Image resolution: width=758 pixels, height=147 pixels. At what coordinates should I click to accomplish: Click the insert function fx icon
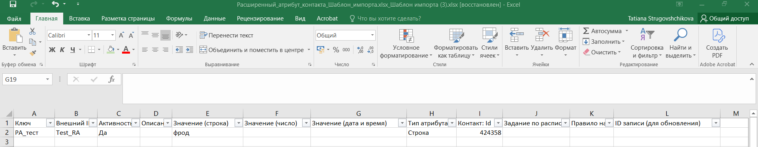[x=111, y=79]
